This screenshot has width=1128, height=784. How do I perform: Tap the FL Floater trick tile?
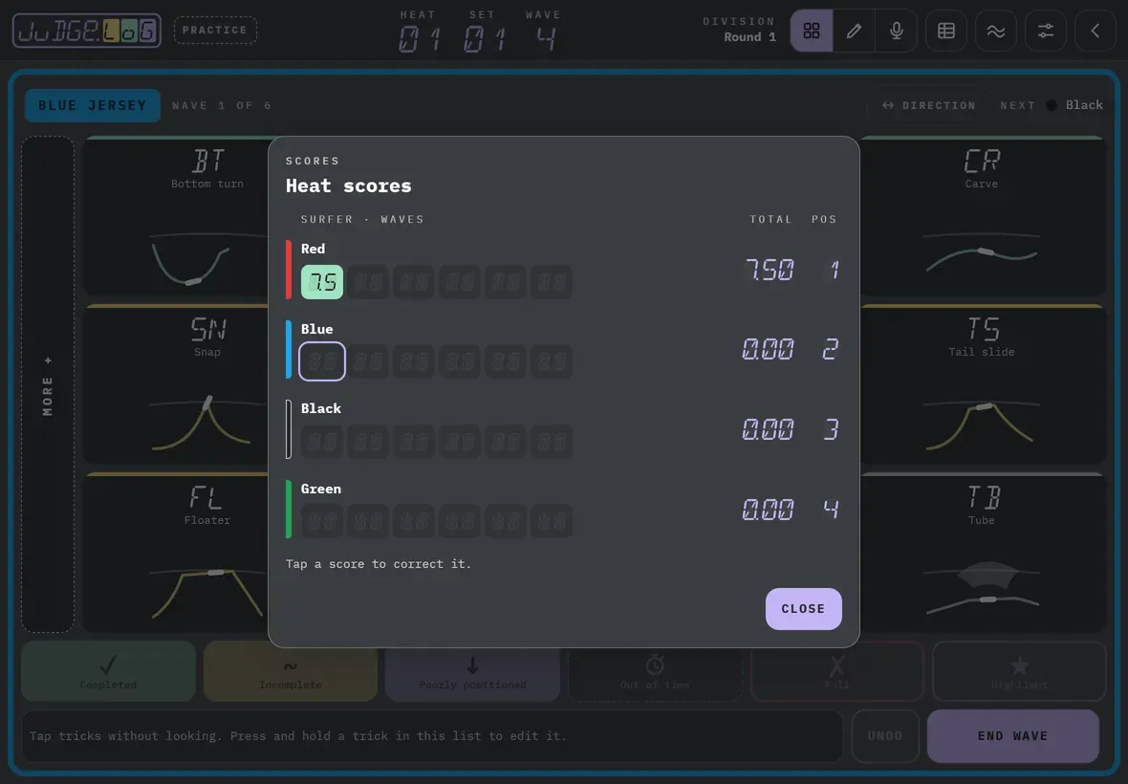tap(176, 553)
